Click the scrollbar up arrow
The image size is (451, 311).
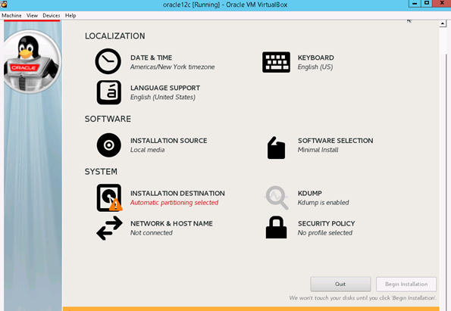[x=443, y=23]
